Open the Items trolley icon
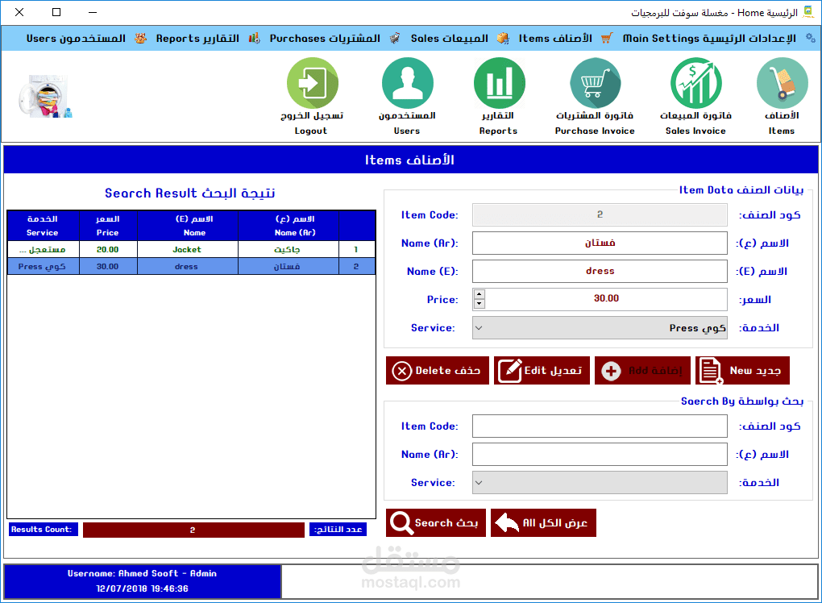This screenshot has height=603, width=822. (x=782, y=83)
